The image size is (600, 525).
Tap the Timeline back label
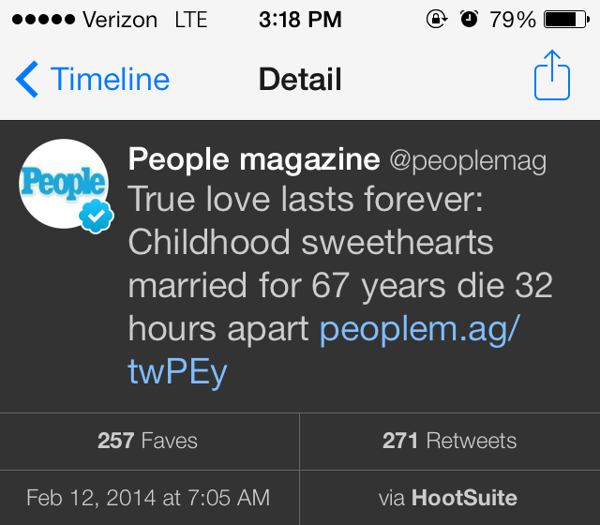click(110, 80)
